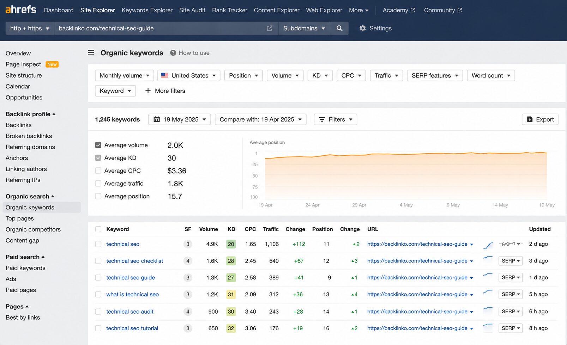Expand the More menu
Image resolution: width=567 pixels, height=345 pixels.
click(x=358, y=10)
